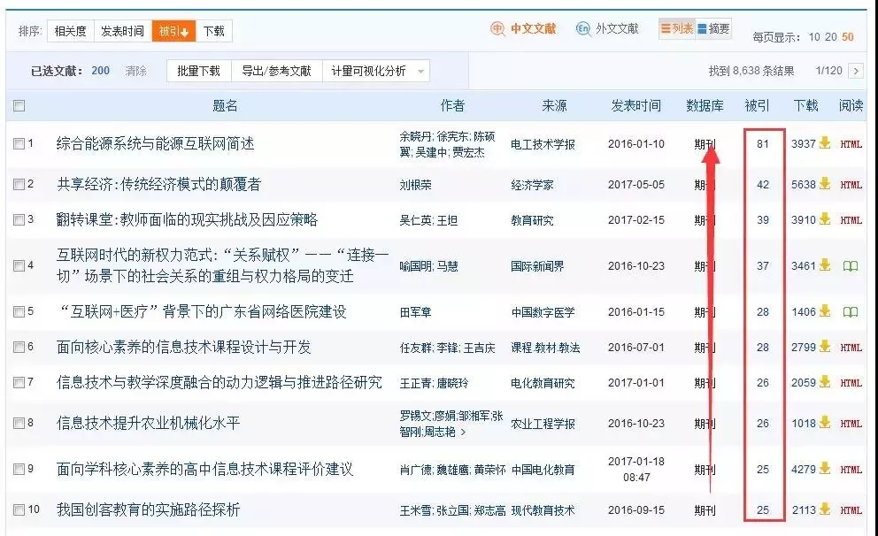878x536 pixels.
Task: Check the box for row 4 互联网时代
Action: [x=19, y=265]
